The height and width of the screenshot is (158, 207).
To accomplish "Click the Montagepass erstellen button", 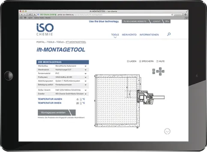I will click(57, 113).
